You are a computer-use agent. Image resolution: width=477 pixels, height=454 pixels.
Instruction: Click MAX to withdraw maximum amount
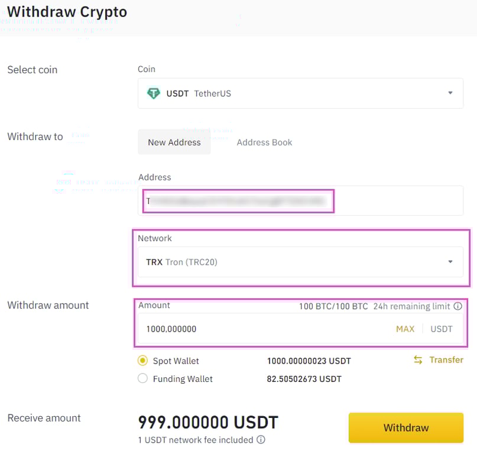pos(405,329)
